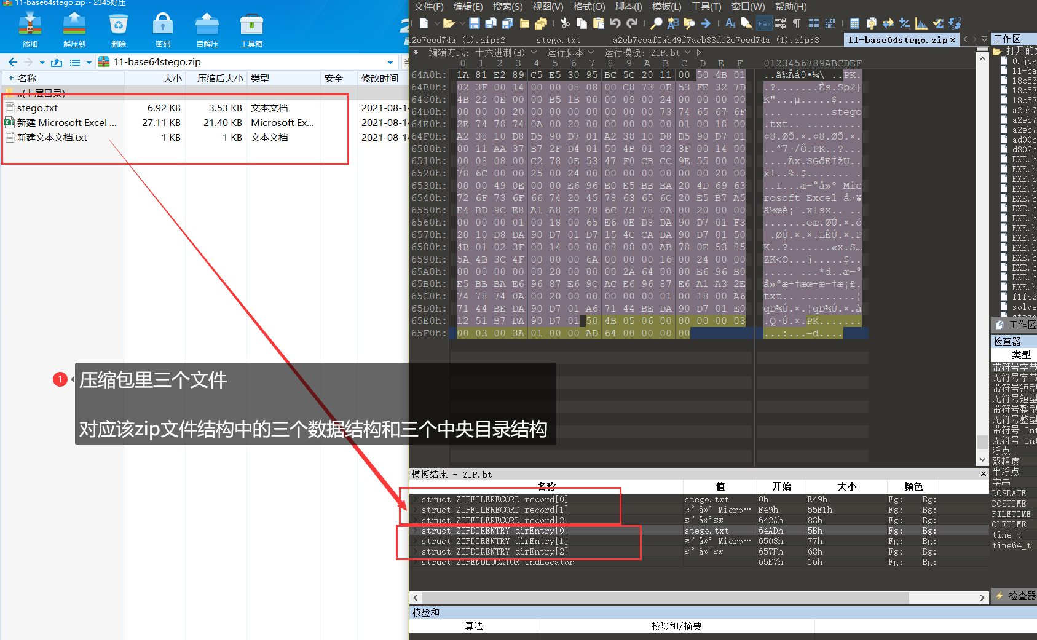Open the 模板(L) menu
The width and height of the screenshot is (1037, 640).
(666, 6)
